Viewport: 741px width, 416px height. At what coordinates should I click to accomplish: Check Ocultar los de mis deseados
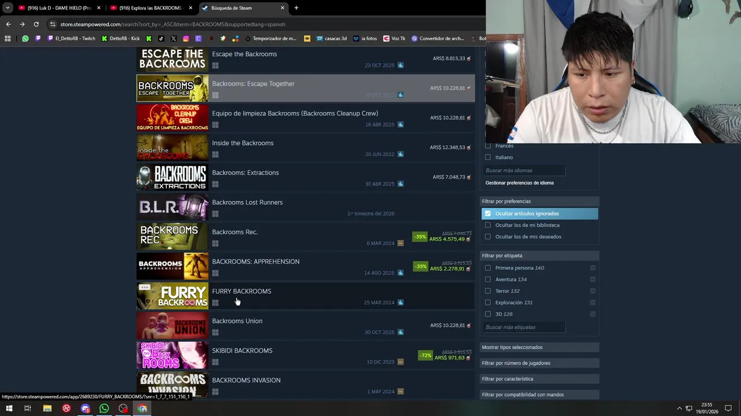[x=487, y=237]
